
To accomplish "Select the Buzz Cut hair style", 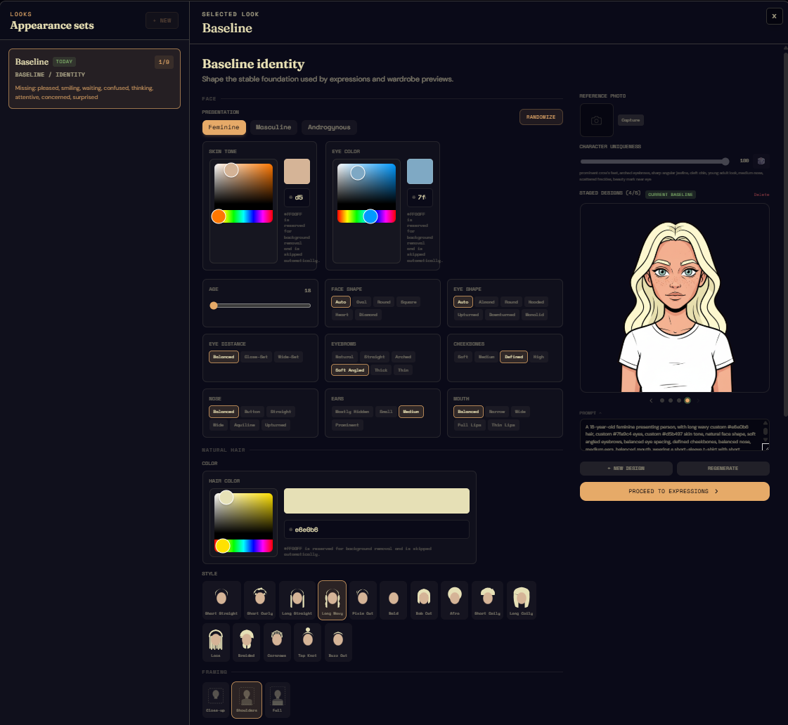I will tap(338, 642).
